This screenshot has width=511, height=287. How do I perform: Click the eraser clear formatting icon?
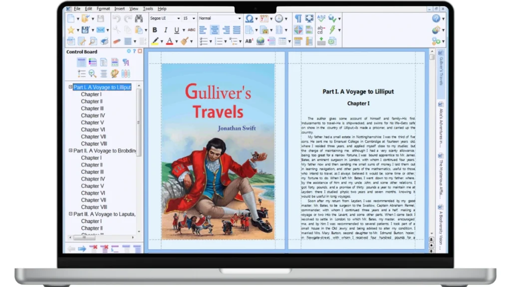pyautogui.click(x=117, y=41)
